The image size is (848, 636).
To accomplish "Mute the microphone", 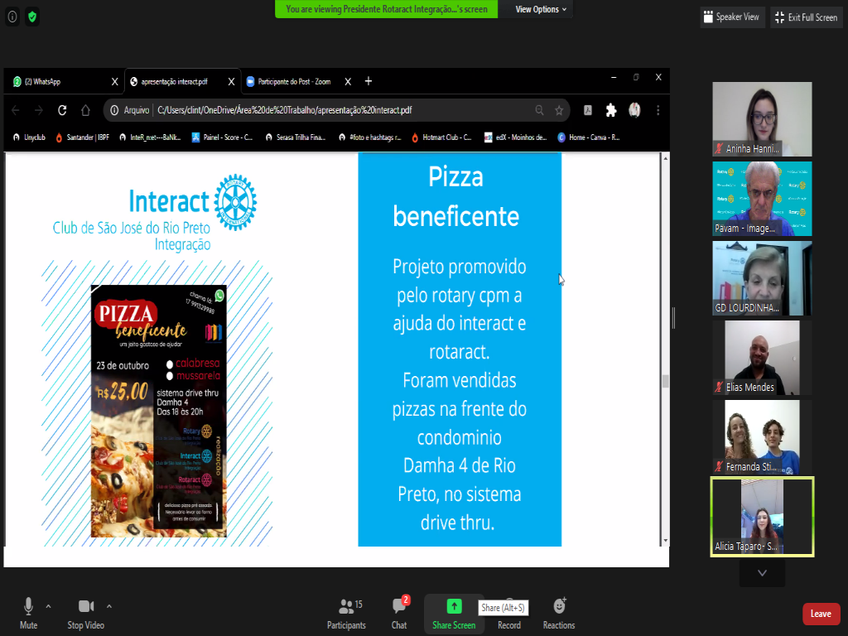I will point(29,613).
